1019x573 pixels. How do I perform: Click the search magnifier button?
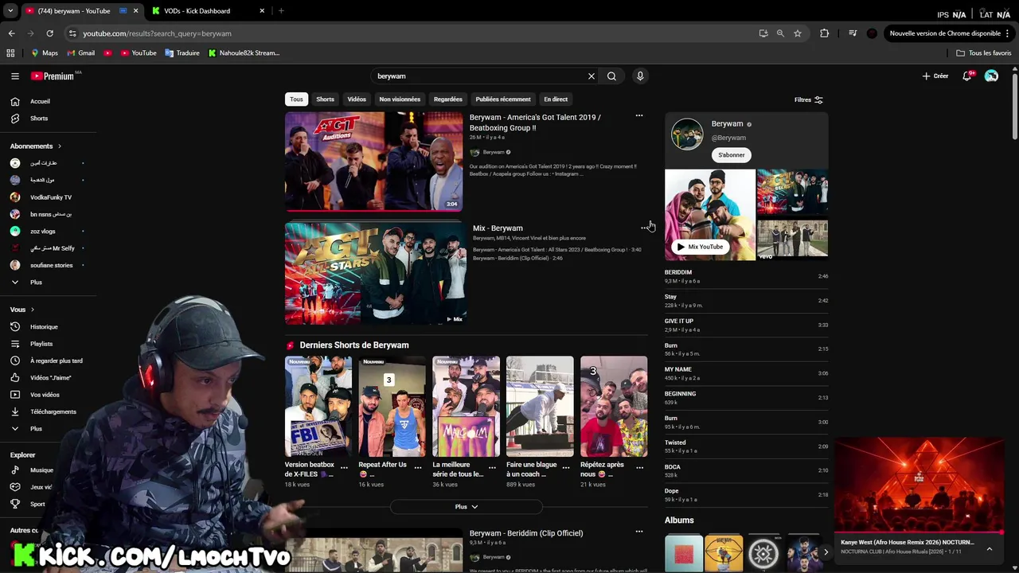point(611,76)
